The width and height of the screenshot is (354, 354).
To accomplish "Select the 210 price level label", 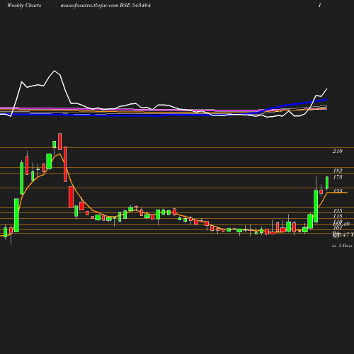I will click(x=338, y=151).
